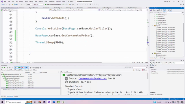
Task: Switch to the CarBase.cs tab
Action: (22, 8)
